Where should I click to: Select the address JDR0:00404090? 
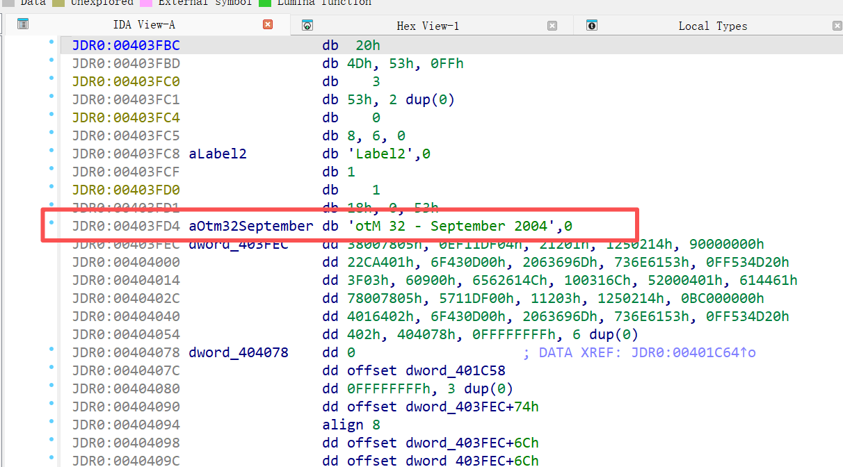click(126, 407)
